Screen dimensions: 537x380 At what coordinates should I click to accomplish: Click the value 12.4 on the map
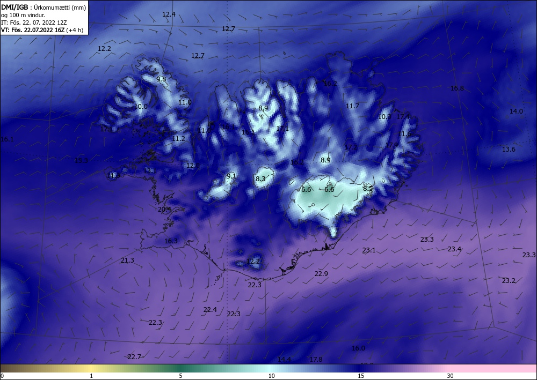(169, 14)
